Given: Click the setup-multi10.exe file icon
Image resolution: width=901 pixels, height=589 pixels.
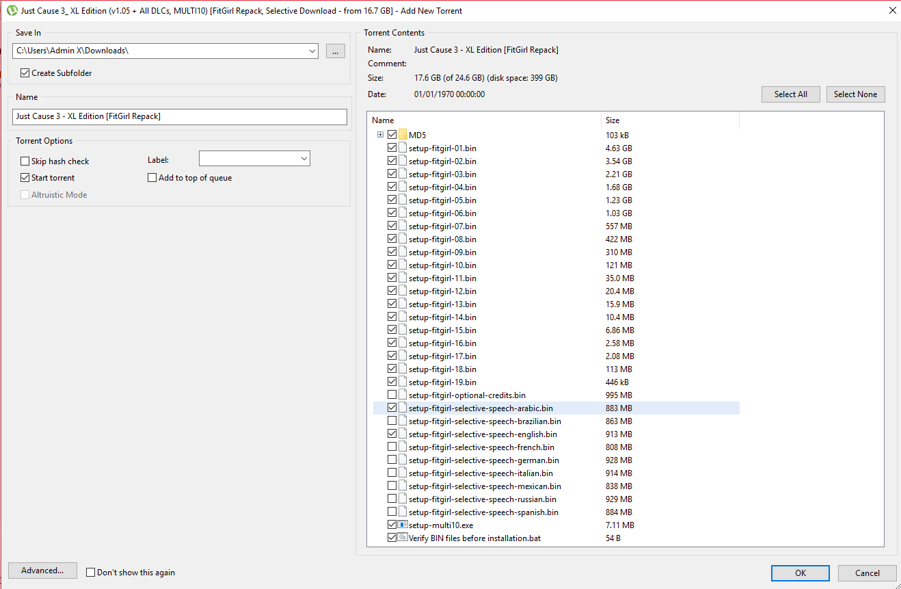Looking at the screenshot, I should click(403, 525).
